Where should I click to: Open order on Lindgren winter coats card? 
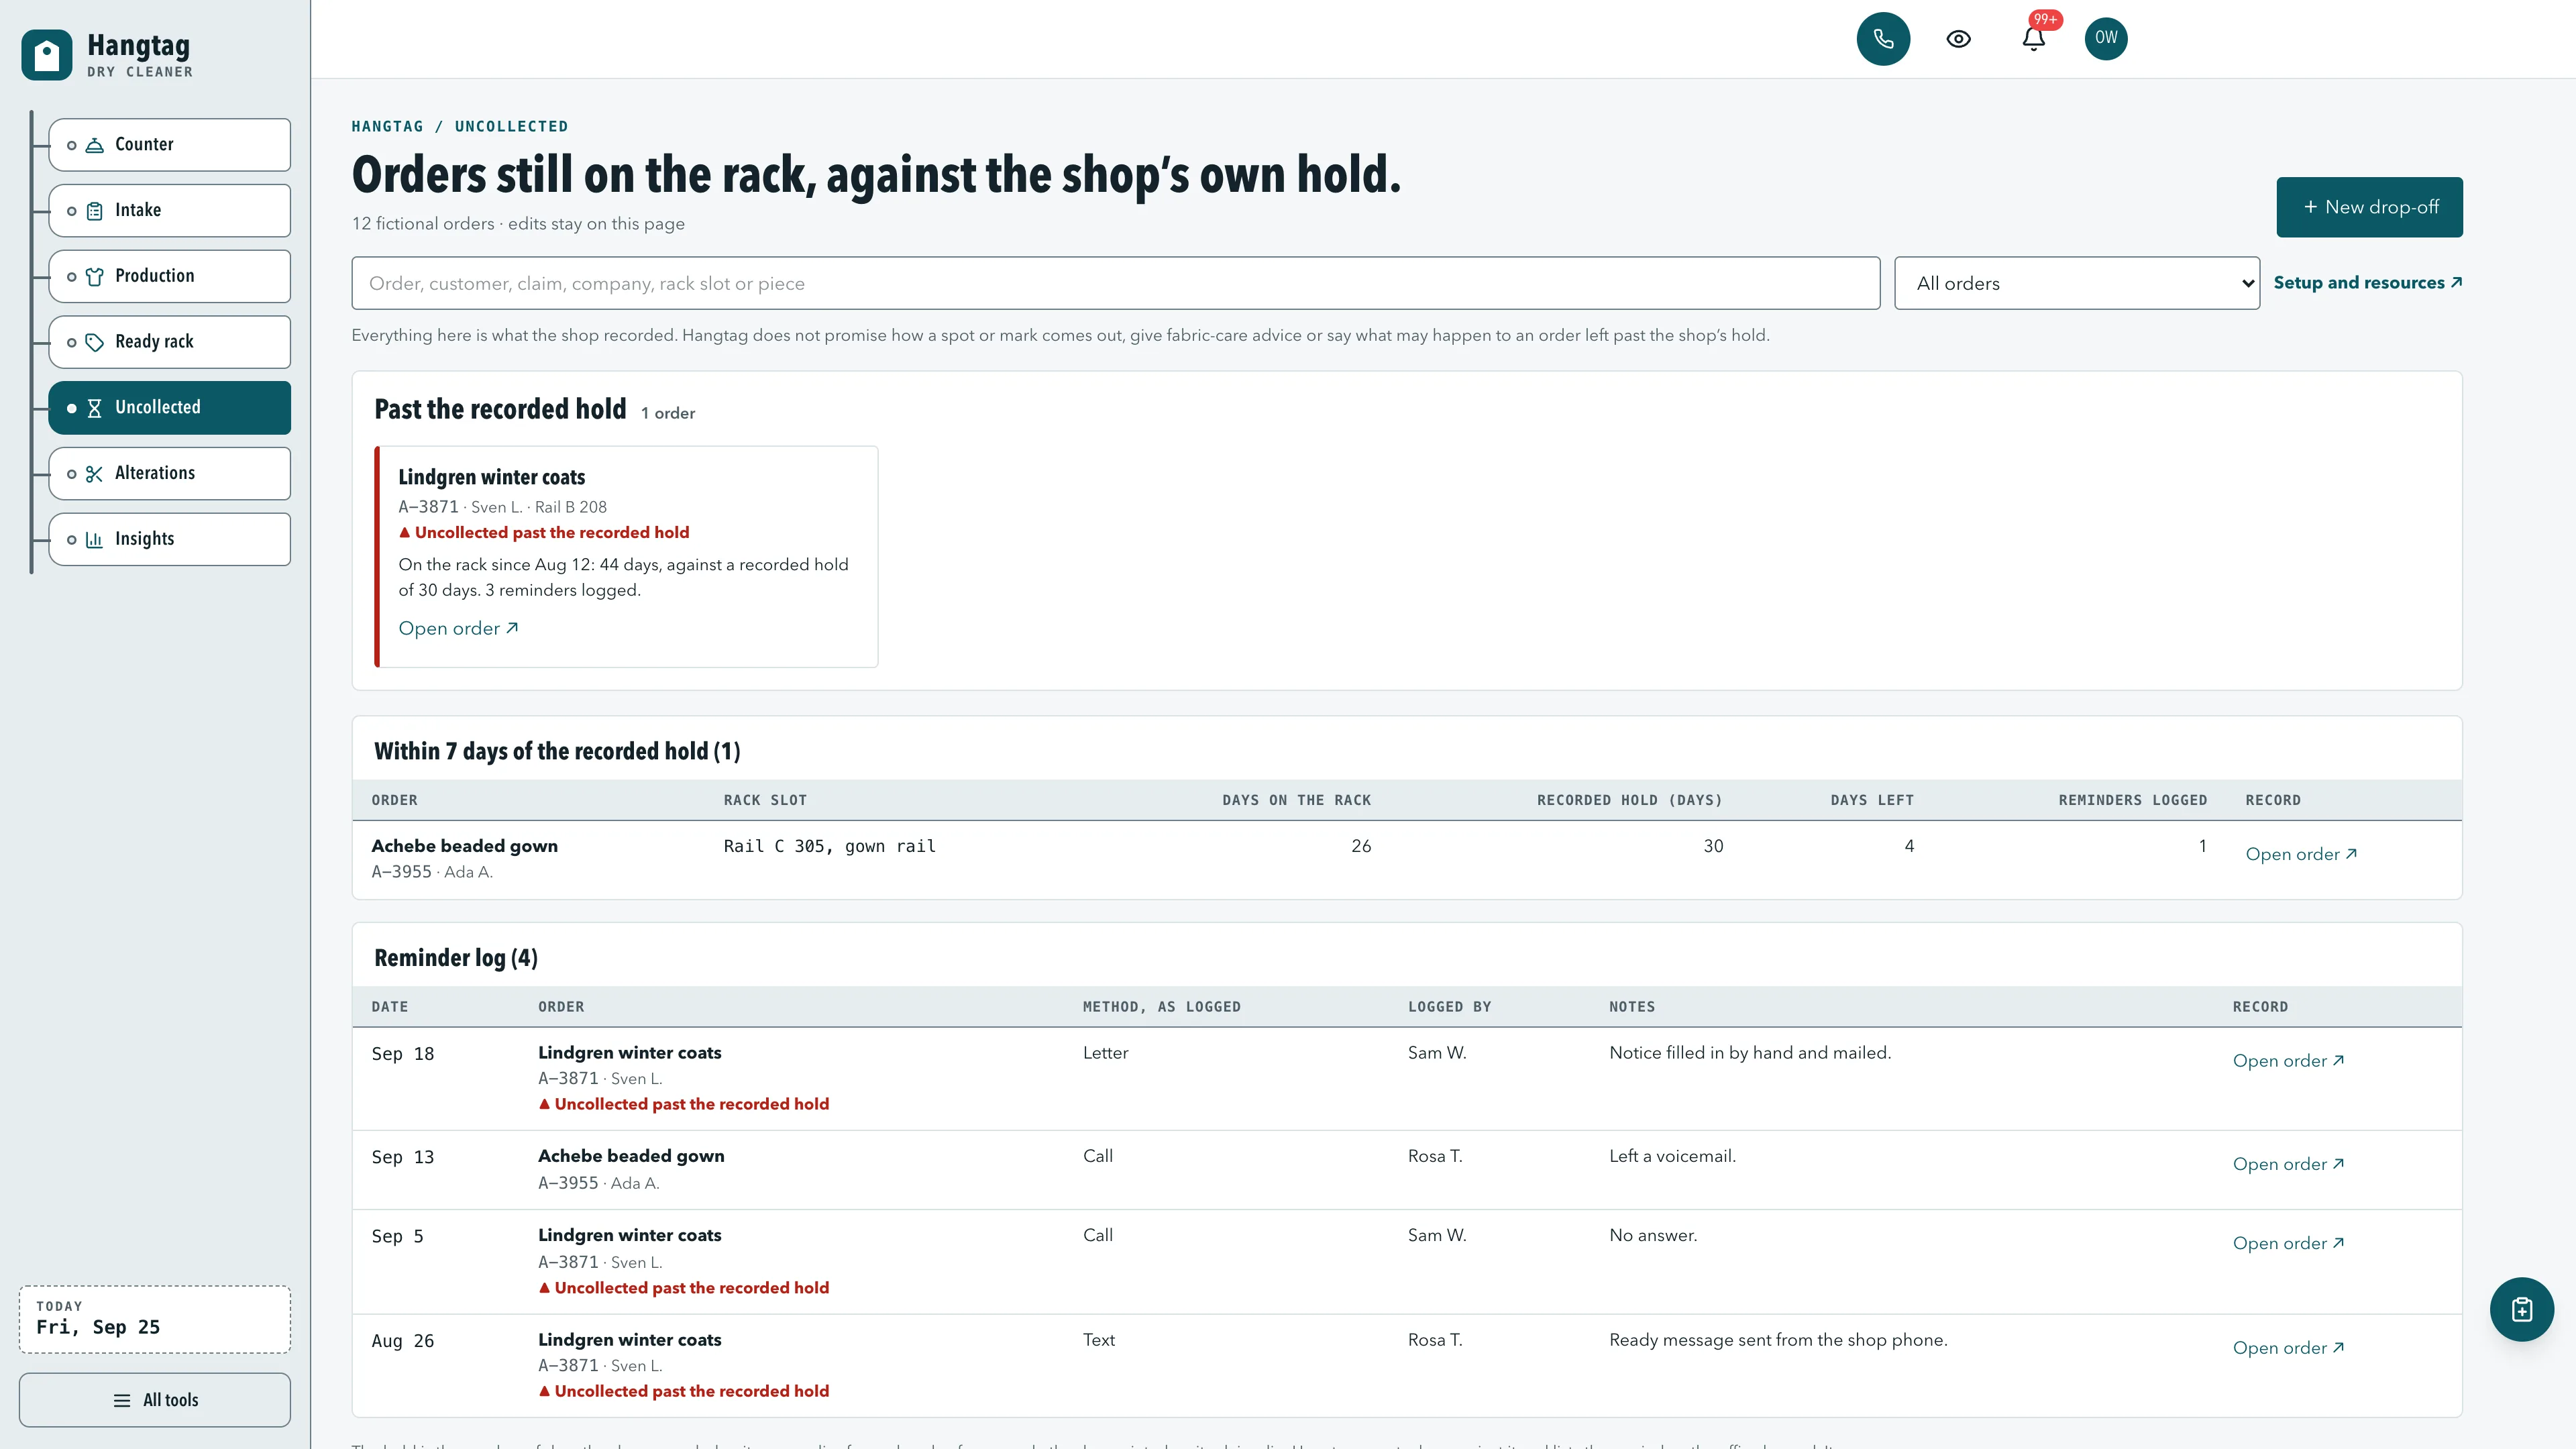[x=458, y=629]
